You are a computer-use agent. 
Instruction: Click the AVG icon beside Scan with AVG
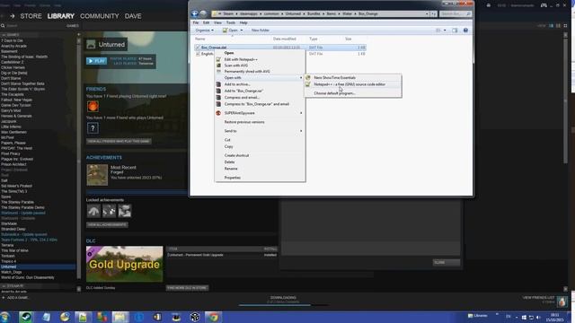tap(218, 65)
